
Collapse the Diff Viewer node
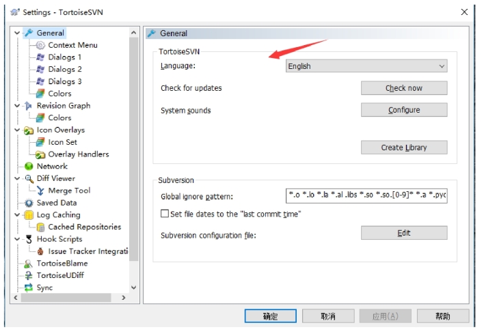click(17, 178)
